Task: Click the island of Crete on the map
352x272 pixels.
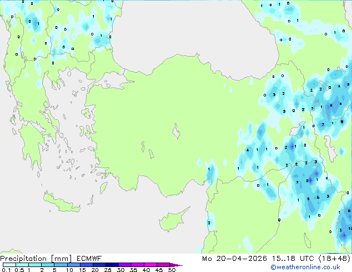Action: 61,203
